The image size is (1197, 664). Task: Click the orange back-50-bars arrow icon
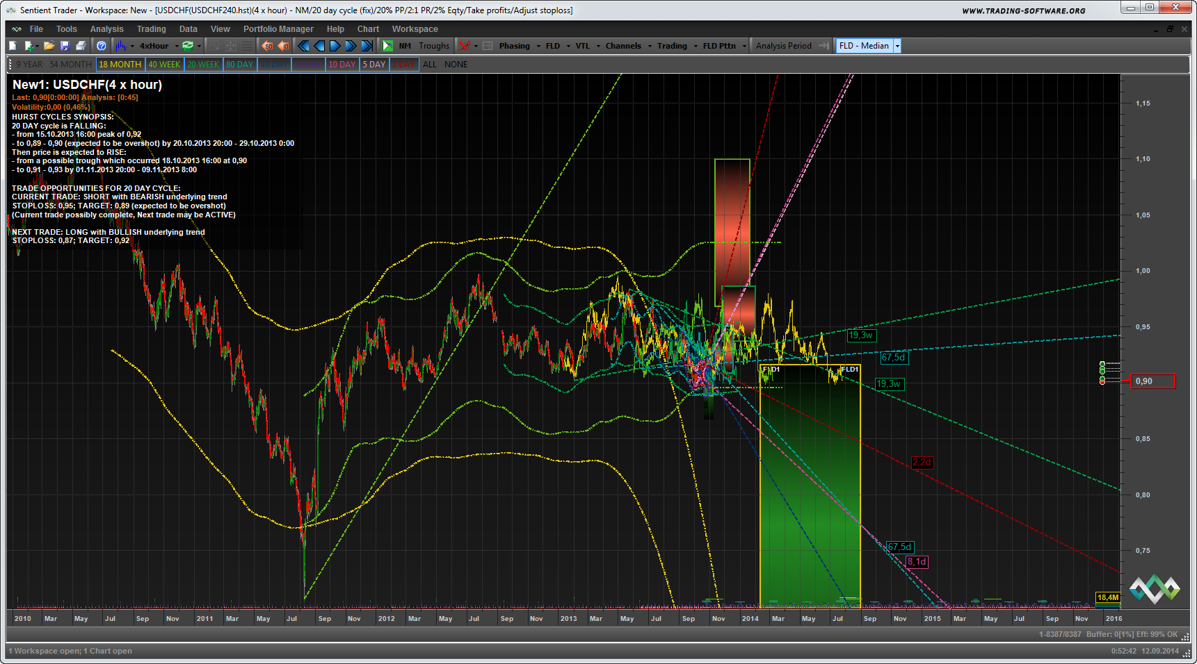(x=267, y=46)
